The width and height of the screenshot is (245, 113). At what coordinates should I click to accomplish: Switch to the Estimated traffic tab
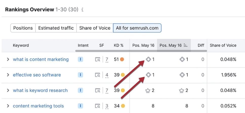coord(56,28)
